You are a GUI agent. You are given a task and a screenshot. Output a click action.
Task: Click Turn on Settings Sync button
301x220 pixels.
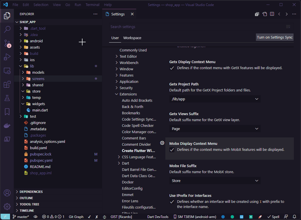(x=275, y=37)
